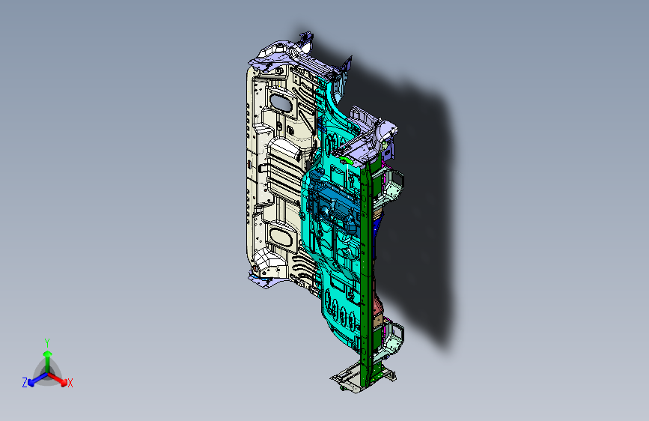Select the green vertical rail part
The height and width of the screenshot is (421, 649).
(x=366, y=273)
